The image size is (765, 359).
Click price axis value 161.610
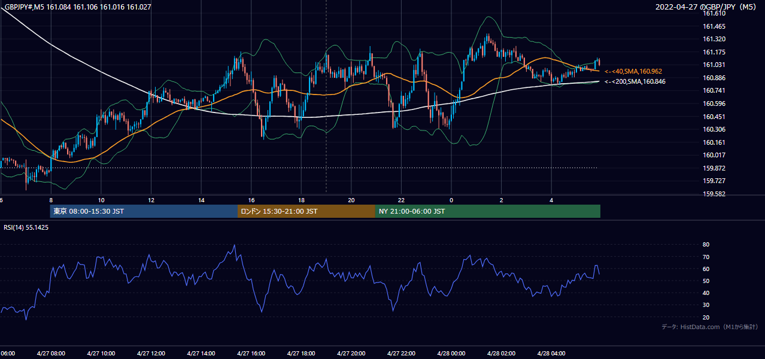click(714, 13)
